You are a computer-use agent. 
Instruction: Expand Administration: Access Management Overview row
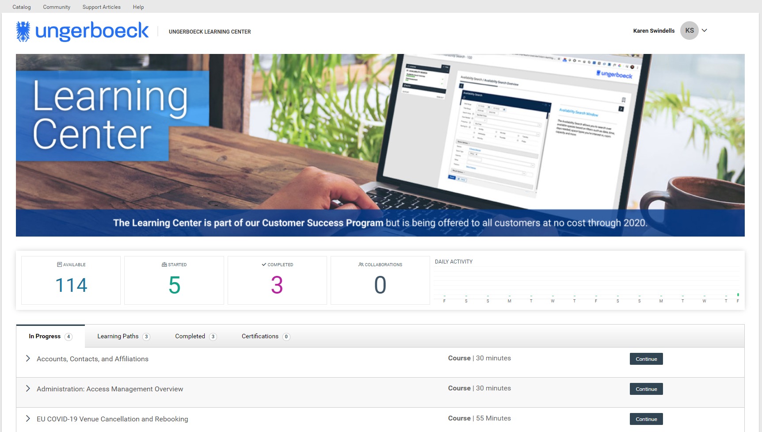(x=28, y=389)
